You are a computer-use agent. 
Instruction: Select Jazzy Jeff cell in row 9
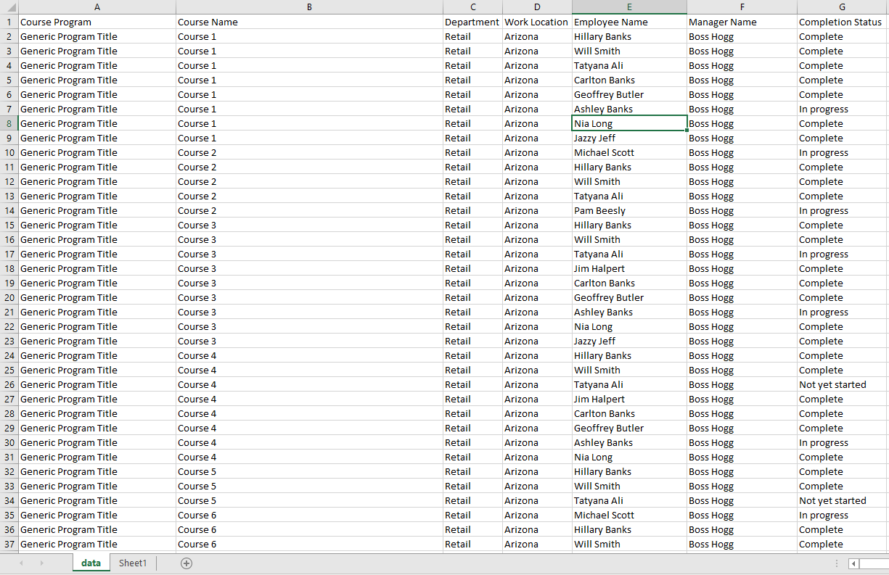coord(629,138)
